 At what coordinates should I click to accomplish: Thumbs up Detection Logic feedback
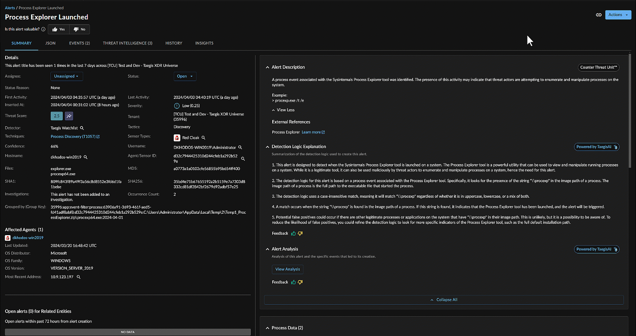[x=293, y=234]
